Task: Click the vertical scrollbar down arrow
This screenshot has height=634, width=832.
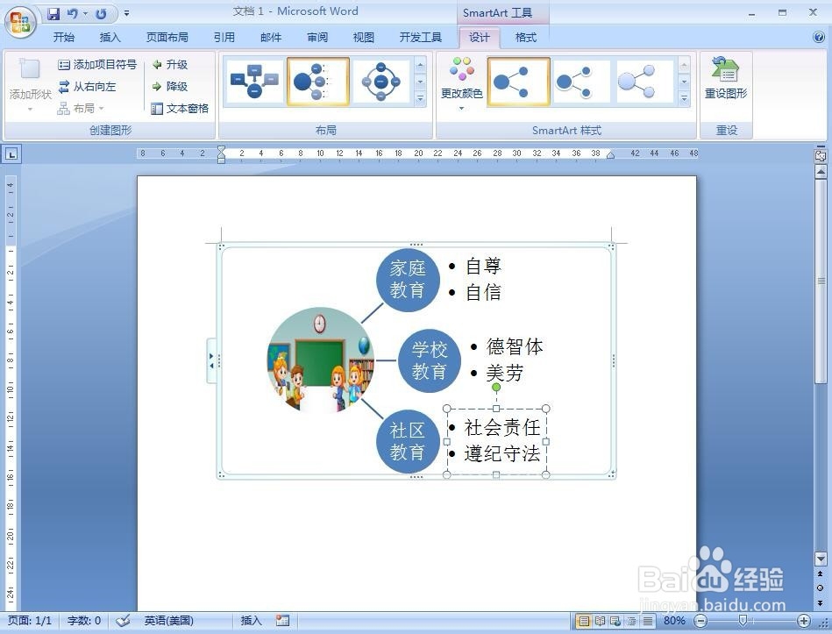Action: click(x=821, y=558)
